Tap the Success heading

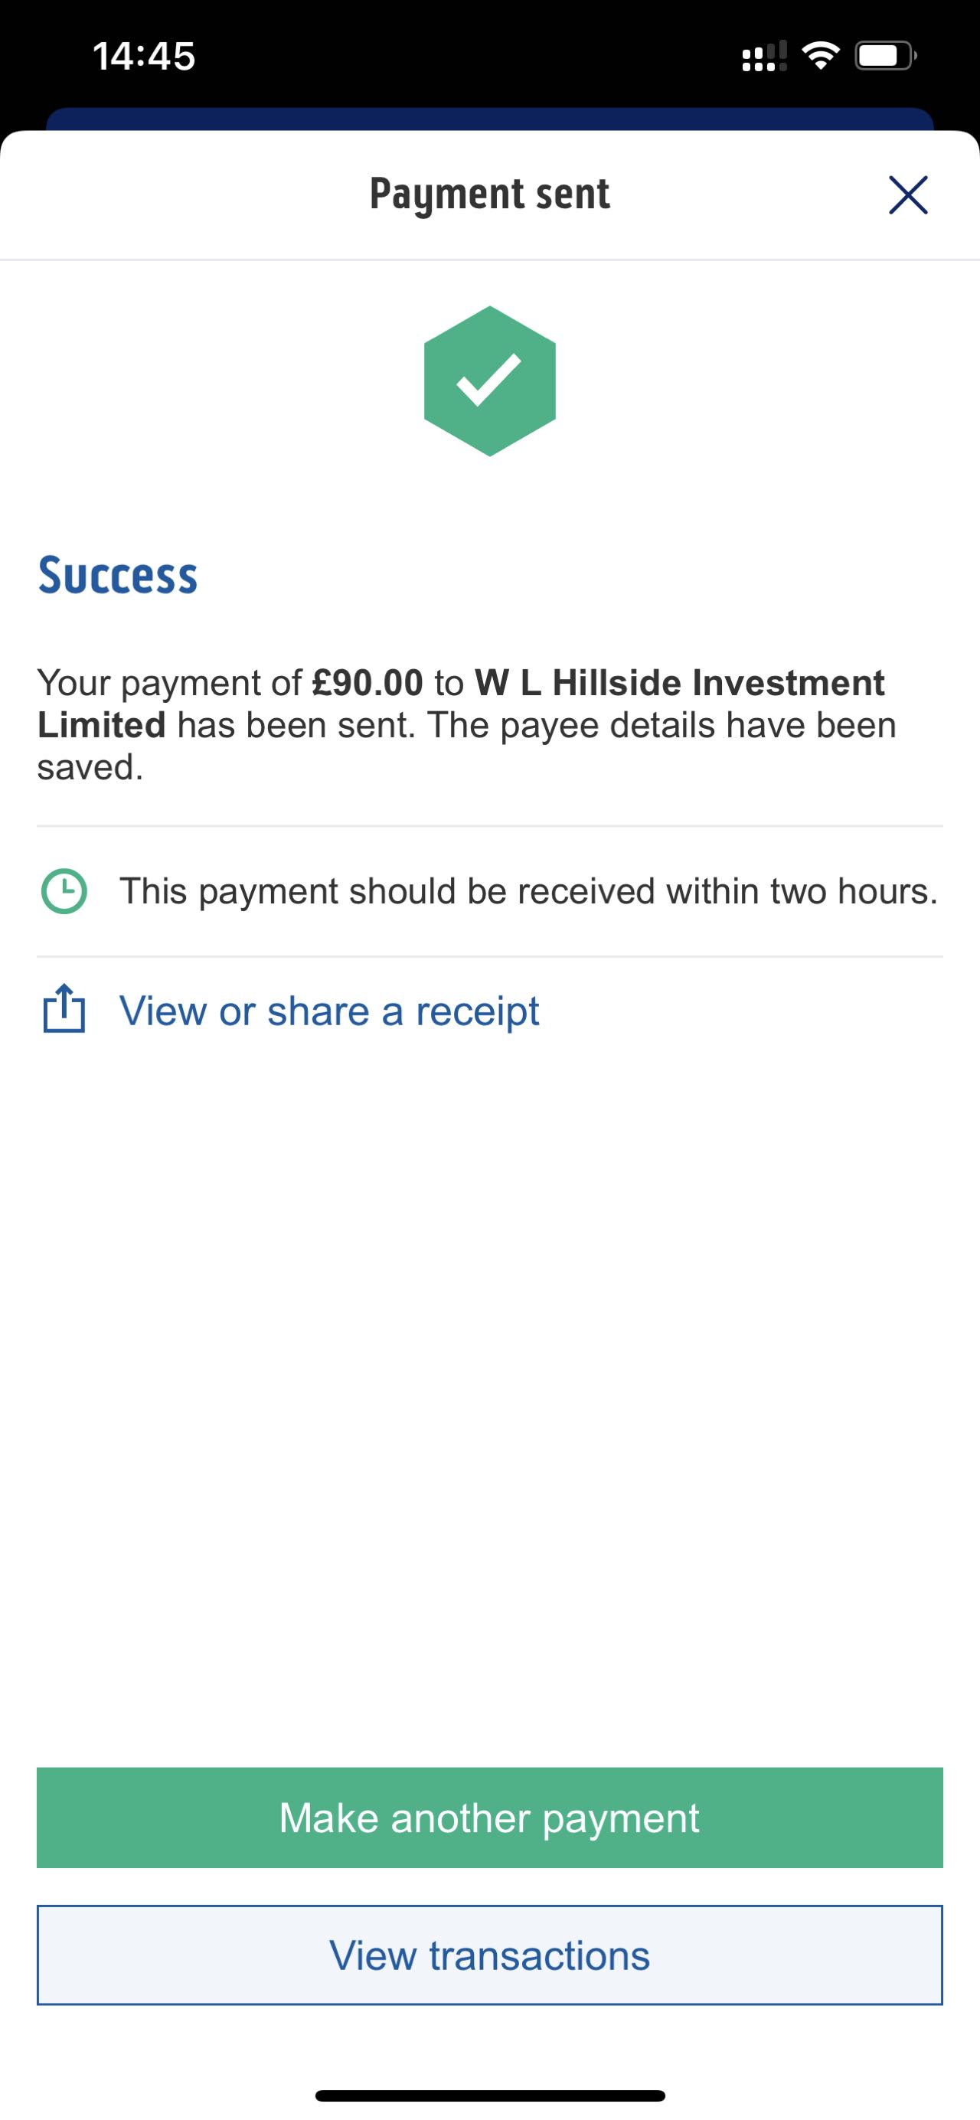(118, 575)
